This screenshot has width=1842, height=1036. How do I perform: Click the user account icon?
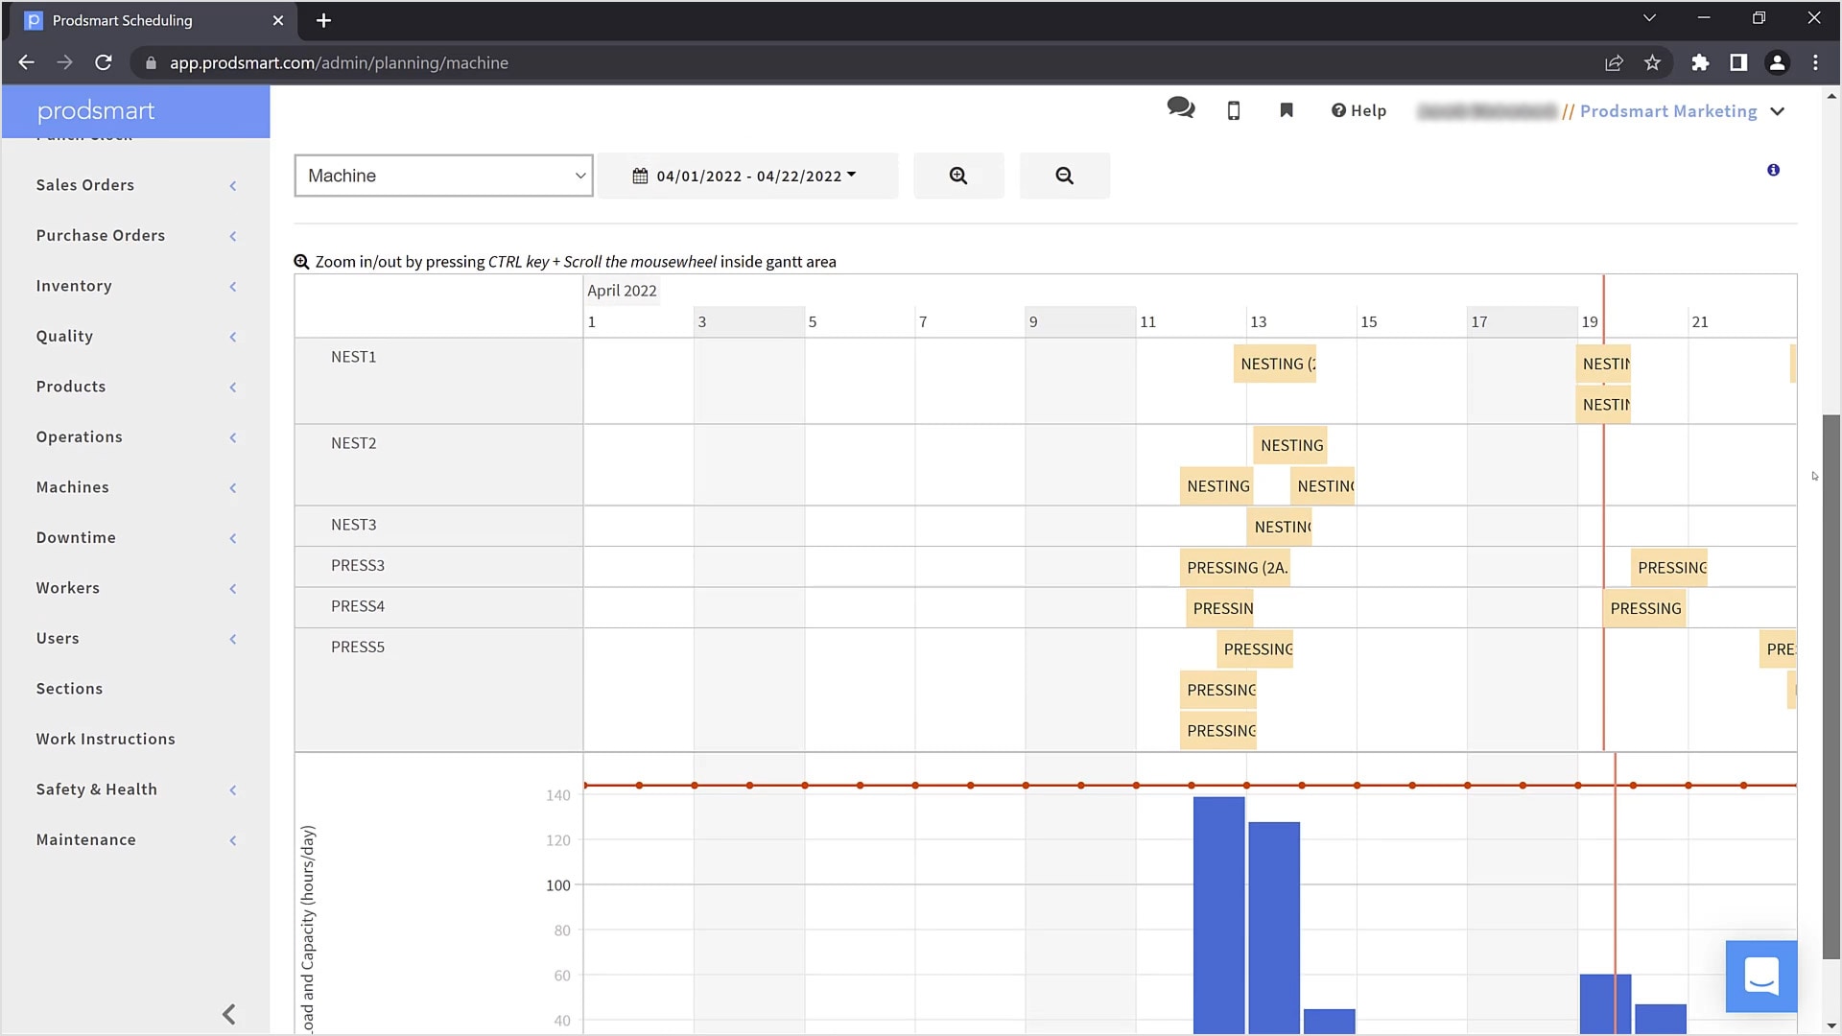[x=1778, y=62]
